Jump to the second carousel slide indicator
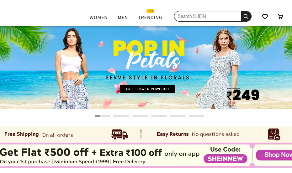292x173 pixels. [x=121, y=116]
